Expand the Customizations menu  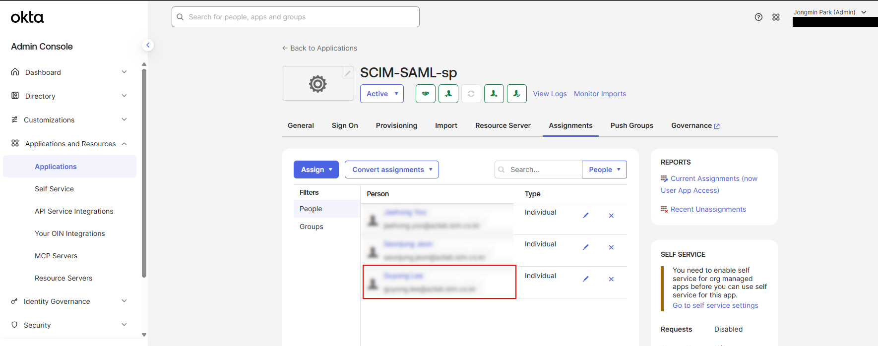tap(69, 120)
